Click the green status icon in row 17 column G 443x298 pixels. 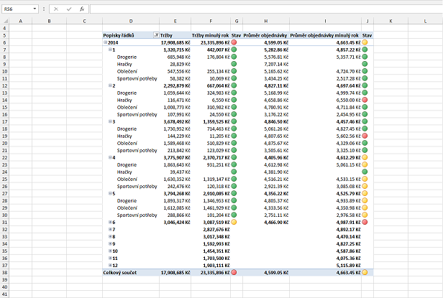tap(234, 121)
